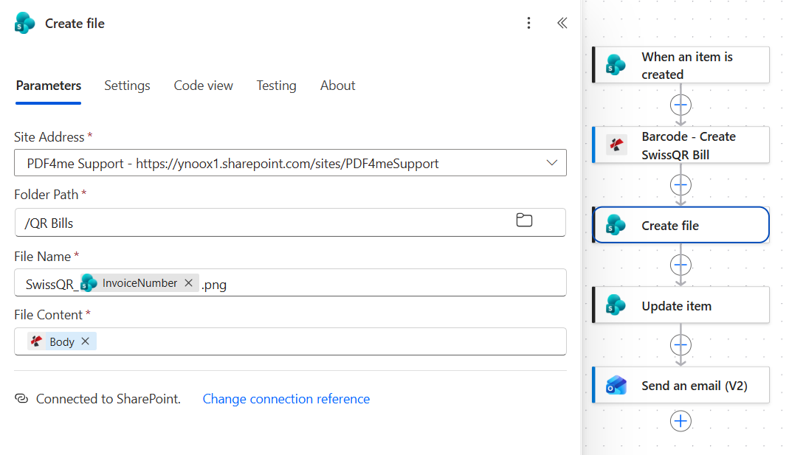The image size is (789, 455).
Task: Click the SharePoint icon beside Create file title
Action: click(x=24, y=24)
